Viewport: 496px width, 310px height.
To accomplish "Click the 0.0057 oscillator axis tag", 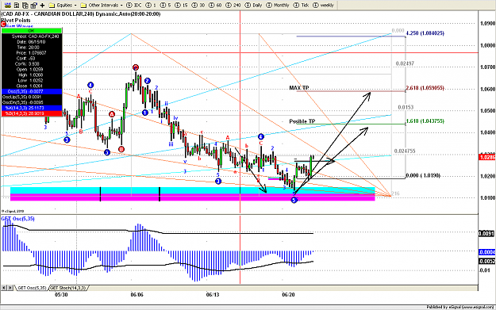I will (x=486, y=262).
